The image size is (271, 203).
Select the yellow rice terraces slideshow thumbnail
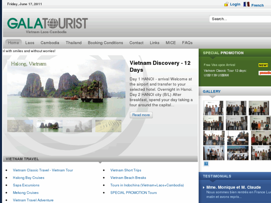108,126
